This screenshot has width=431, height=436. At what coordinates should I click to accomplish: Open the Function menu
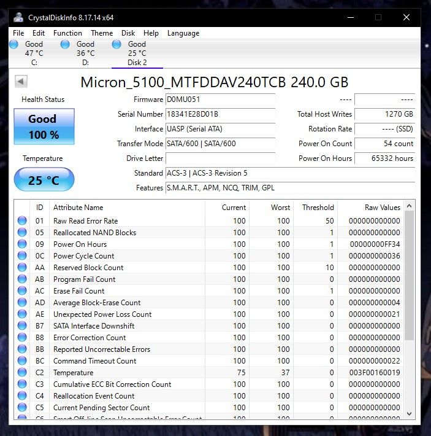[67, 33]
